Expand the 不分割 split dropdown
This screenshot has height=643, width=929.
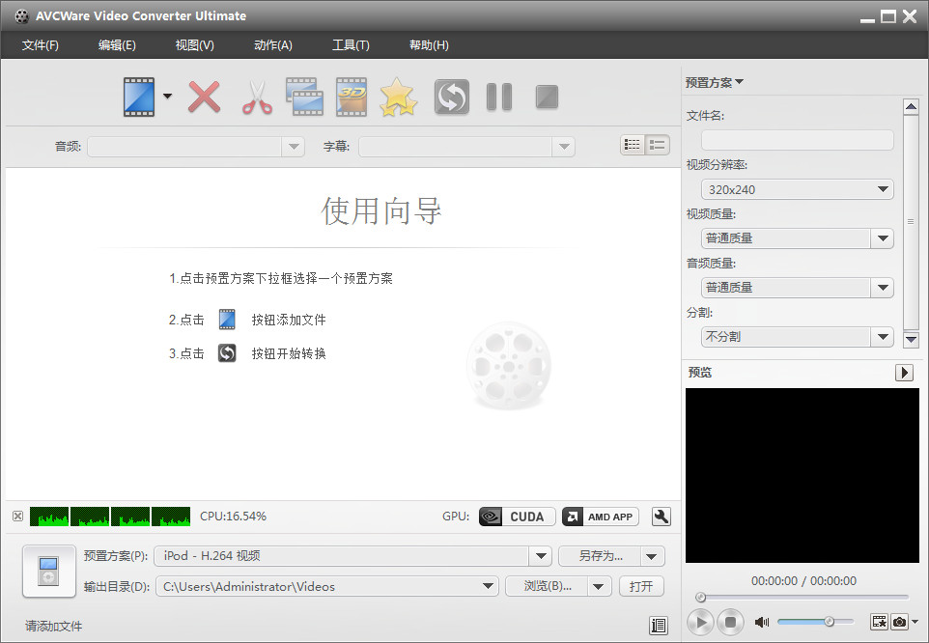pyautogui.click(x=797, y=337)
